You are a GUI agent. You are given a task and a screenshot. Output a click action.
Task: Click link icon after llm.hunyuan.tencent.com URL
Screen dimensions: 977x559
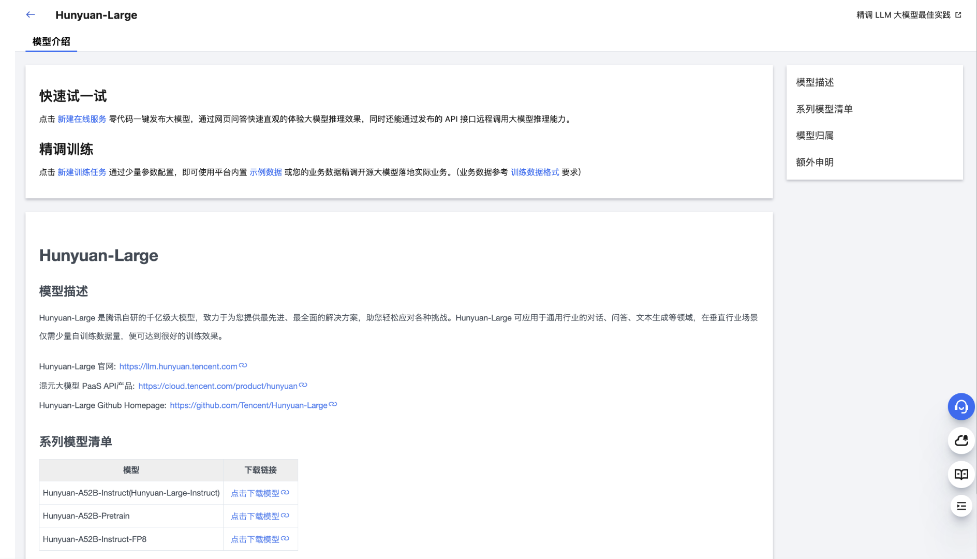(x=243, y=365)
